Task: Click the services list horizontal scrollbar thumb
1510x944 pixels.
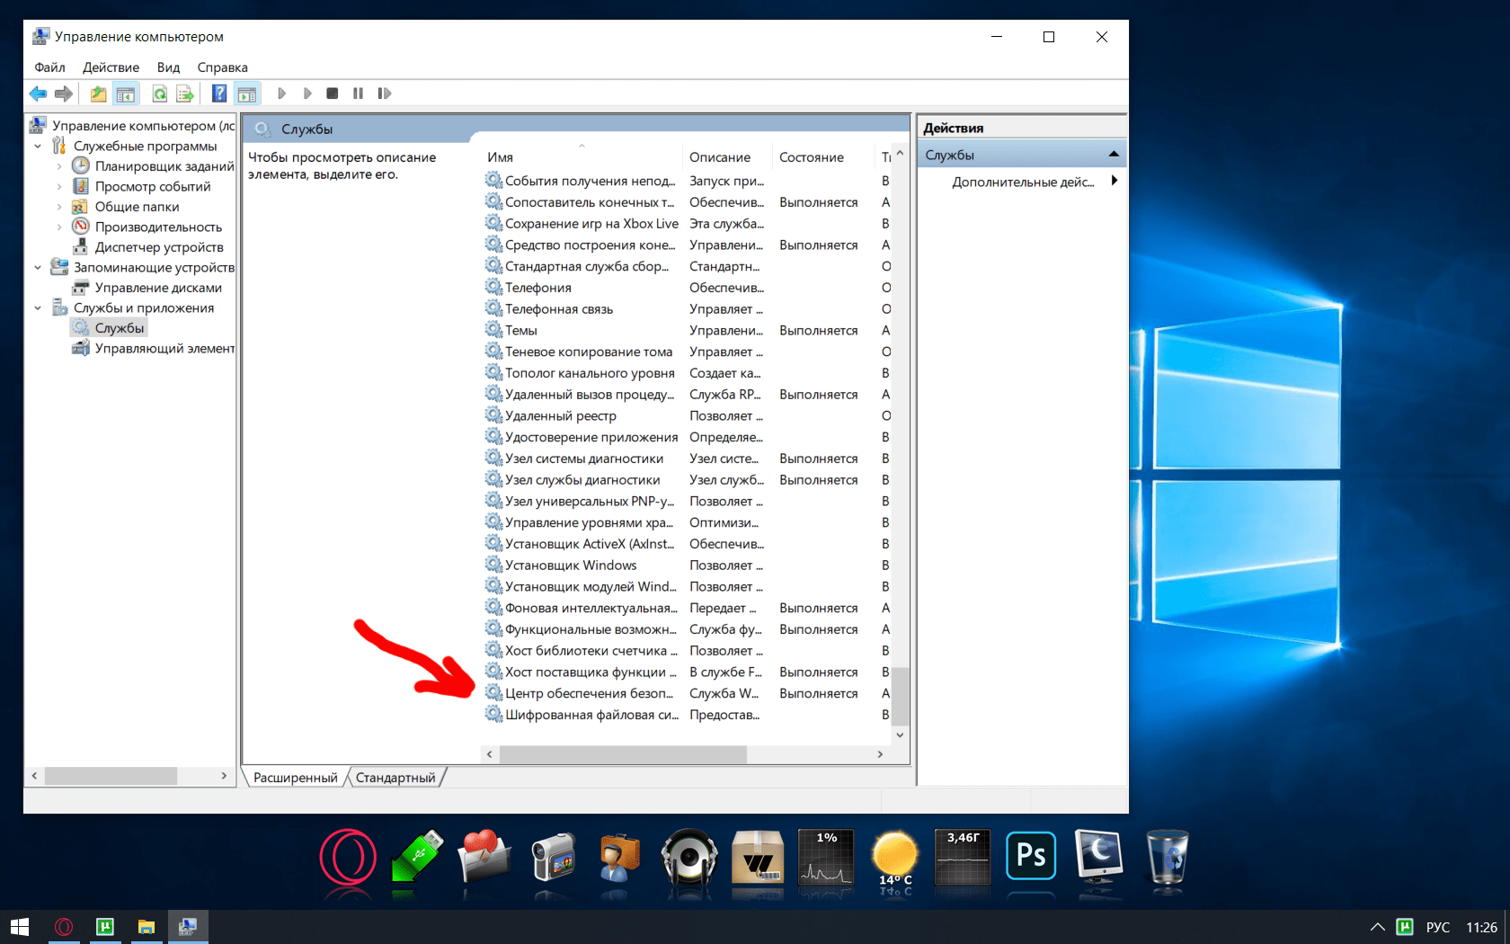Action: tap(622, 754)
